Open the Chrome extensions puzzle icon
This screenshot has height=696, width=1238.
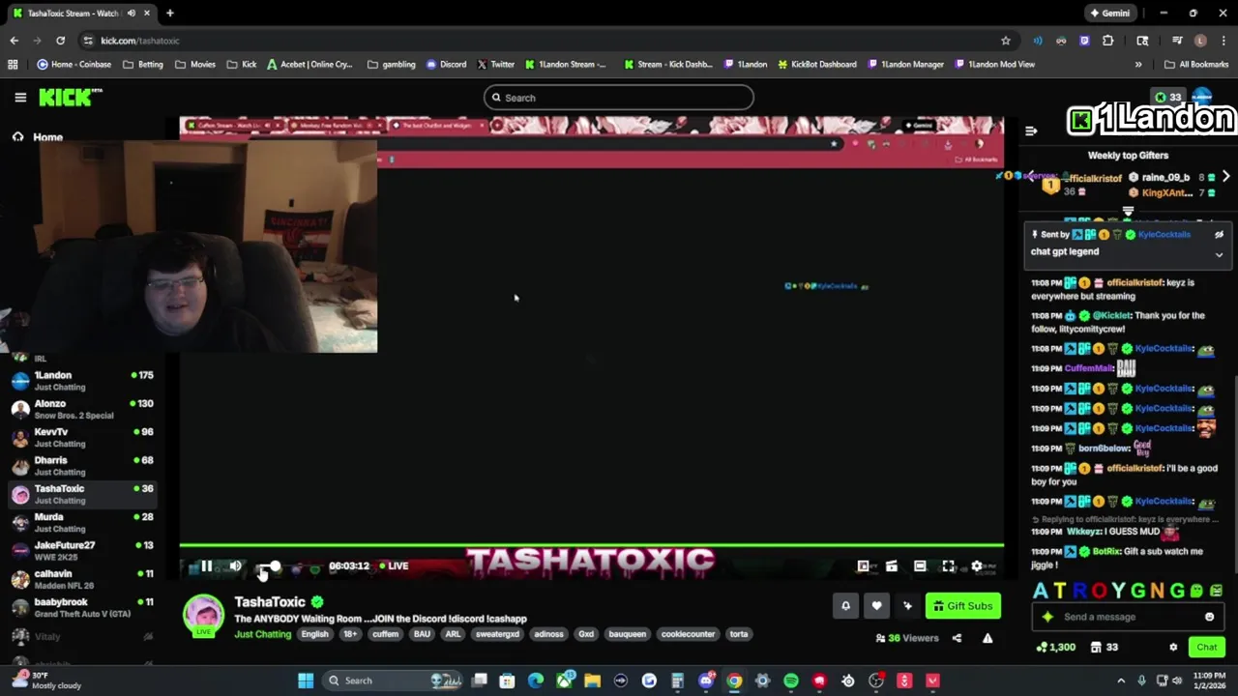pyautogui.click(x=1108, y=41)
